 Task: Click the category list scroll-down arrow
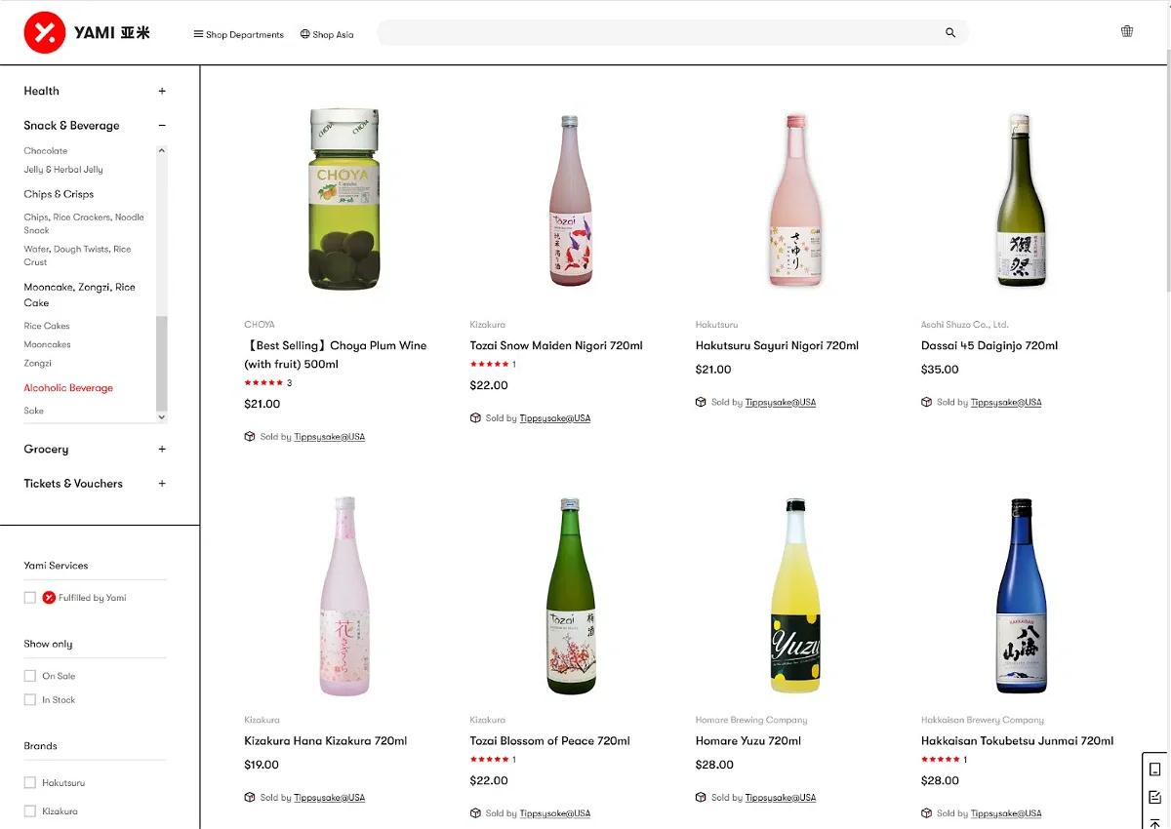tap(162, 416)
